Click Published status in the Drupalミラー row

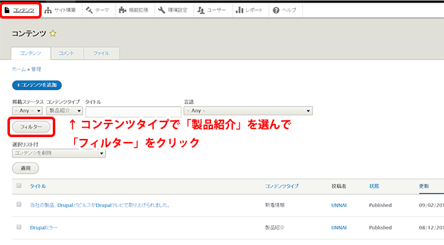click(380, 228)
